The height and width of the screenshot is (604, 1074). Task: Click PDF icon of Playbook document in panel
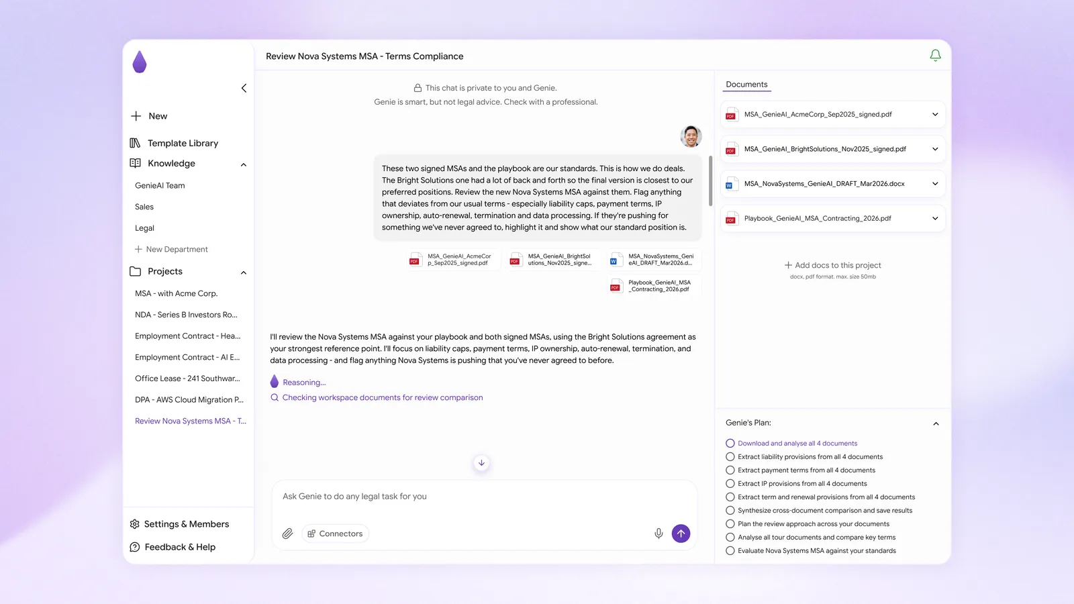[x=731, y=219]
